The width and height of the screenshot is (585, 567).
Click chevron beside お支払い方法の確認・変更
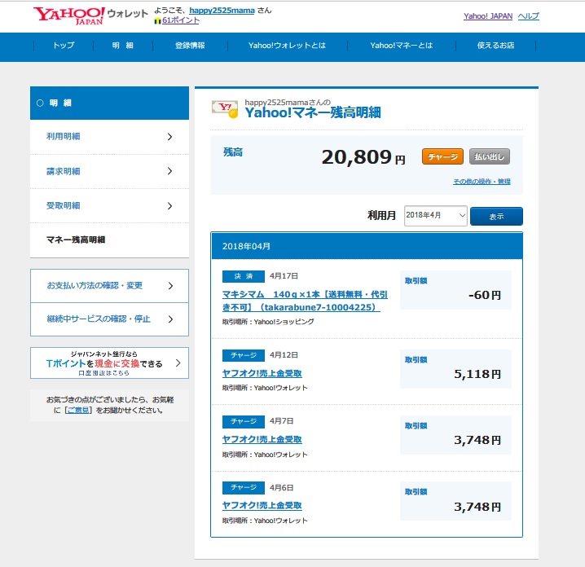pos(170,286)
